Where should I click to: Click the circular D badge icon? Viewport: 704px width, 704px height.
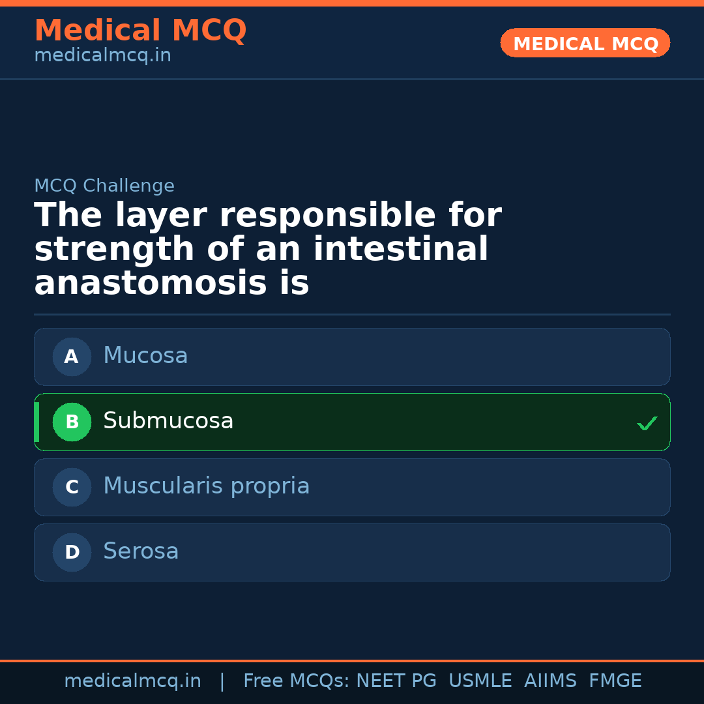[x=72, y=552]
